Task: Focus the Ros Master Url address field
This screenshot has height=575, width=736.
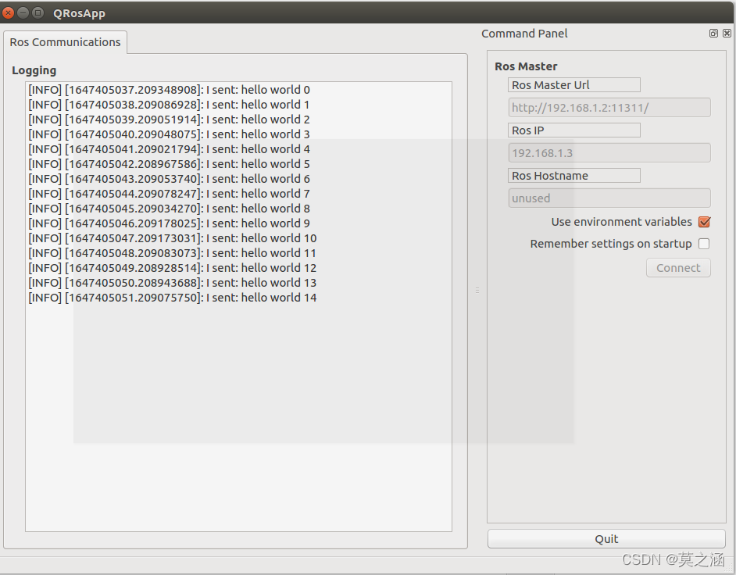Action: (x=609, y=107)
